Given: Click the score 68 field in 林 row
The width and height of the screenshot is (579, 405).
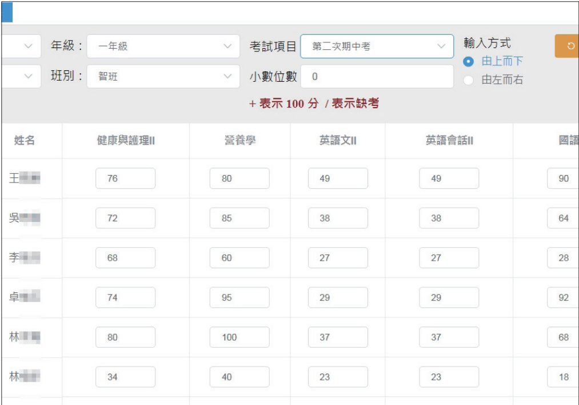Looking at the screenshot, I should pos(563,337).
